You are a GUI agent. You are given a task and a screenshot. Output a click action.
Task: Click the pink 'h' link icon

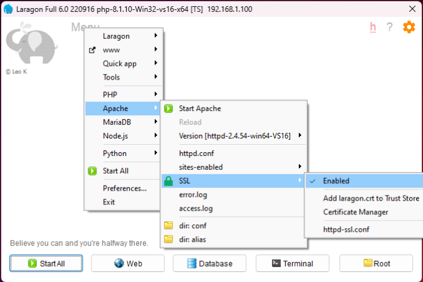tap(373, 27)
